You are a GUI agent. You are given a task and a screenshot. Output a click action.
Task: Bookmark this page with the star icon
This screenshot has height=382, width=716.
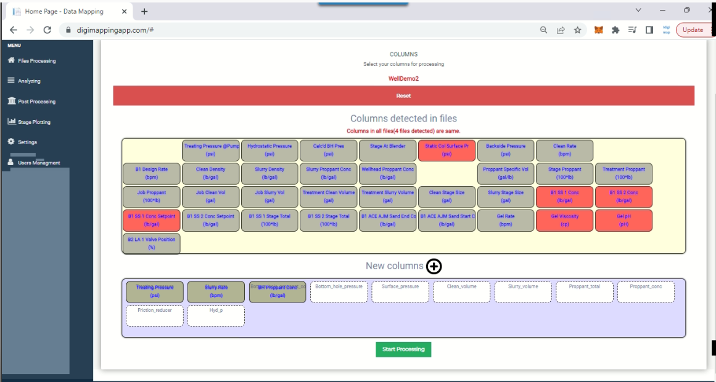point(577,30)
